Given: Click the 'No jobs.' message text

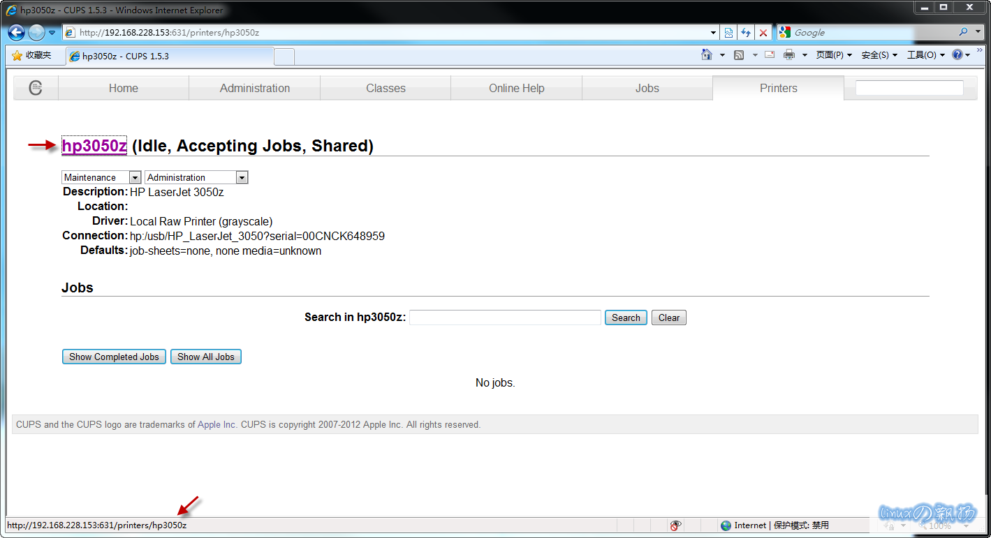Looking at the screenshot, I should pos(495,382).
